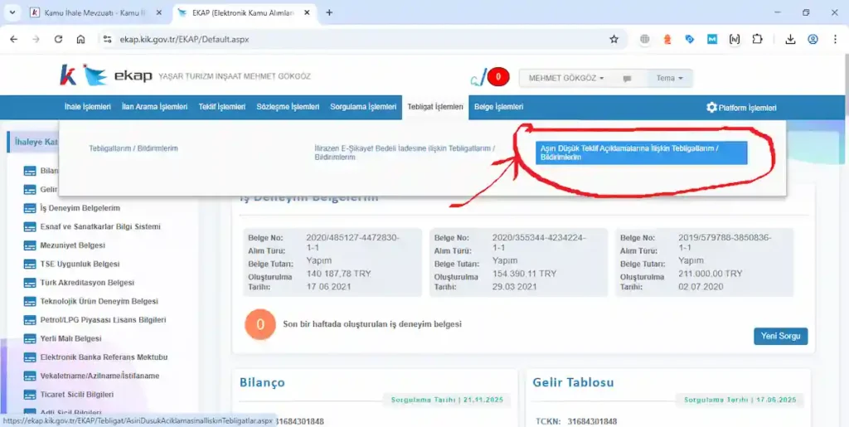This screenshot has height=427, width=849.
Task: Open İlan Arama İşlemleri menu
Action: click(x=155, y=107)
